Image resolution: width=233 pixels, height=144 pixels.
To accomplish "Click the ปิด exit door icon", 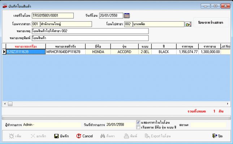I will [215, 136].
